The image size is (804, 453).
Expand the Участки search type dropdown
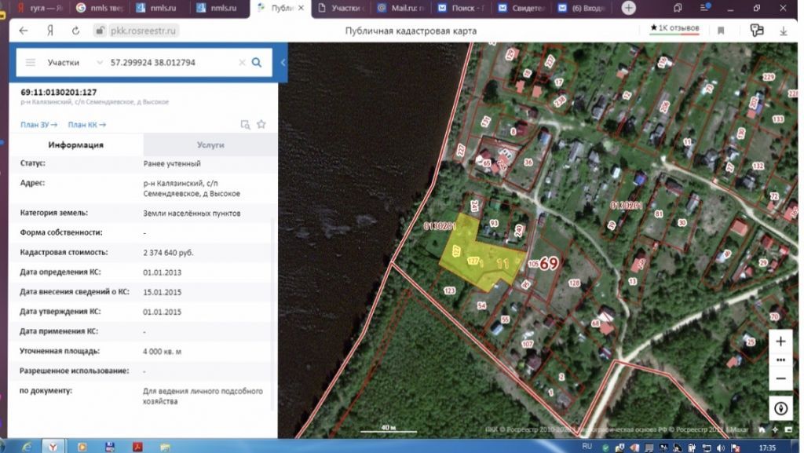(x=99, y=62)
